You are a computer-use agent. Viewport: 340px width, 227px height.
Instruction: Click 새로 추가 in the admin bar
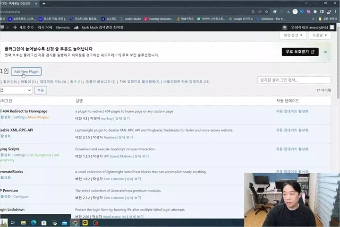[24, 27]
